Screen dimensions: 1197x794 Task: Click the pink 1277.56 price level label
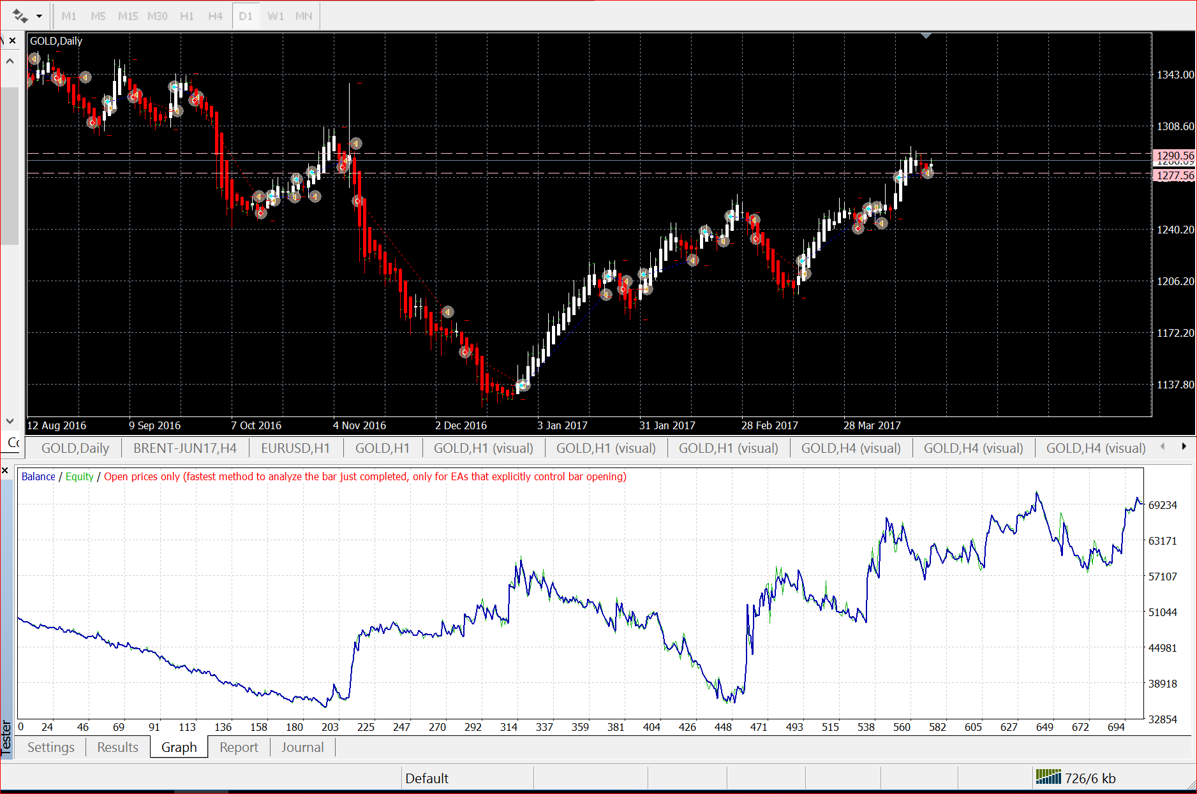tap(1175, 175)
